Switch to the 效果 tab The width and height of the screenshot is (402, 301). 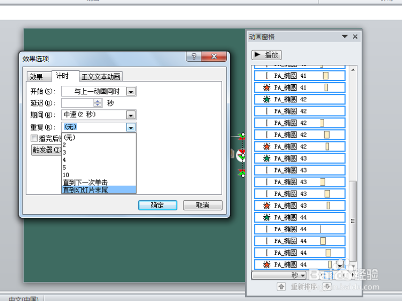(x=39, y=77)
